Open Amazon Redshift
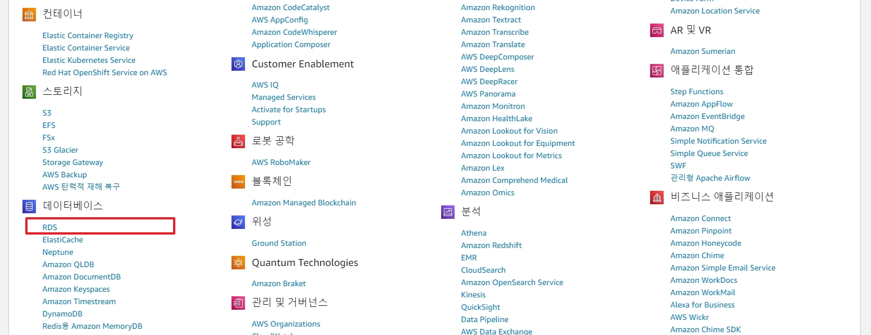Screen dimensions: 871x335 [492, 245]
